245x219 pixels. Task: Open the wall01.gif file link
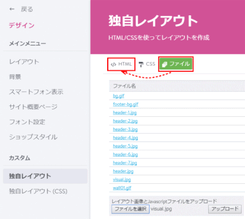(122, 188)
